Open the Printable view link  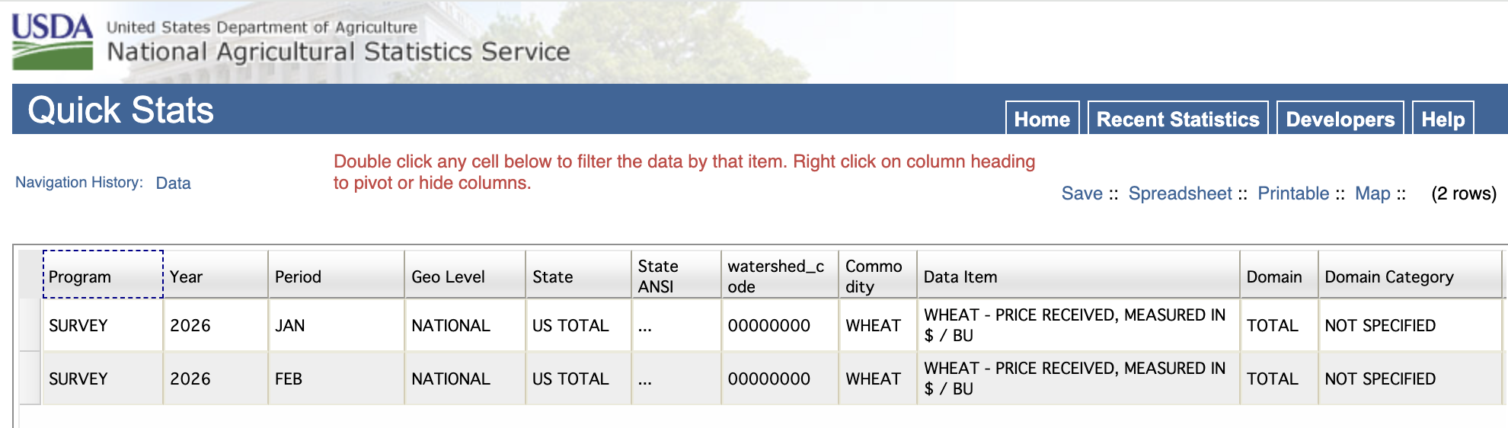point(1292,193)
